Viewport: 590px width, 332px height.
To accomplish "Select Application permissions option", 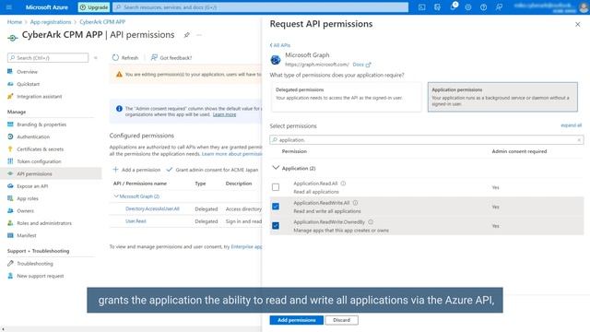I will 502,97.
